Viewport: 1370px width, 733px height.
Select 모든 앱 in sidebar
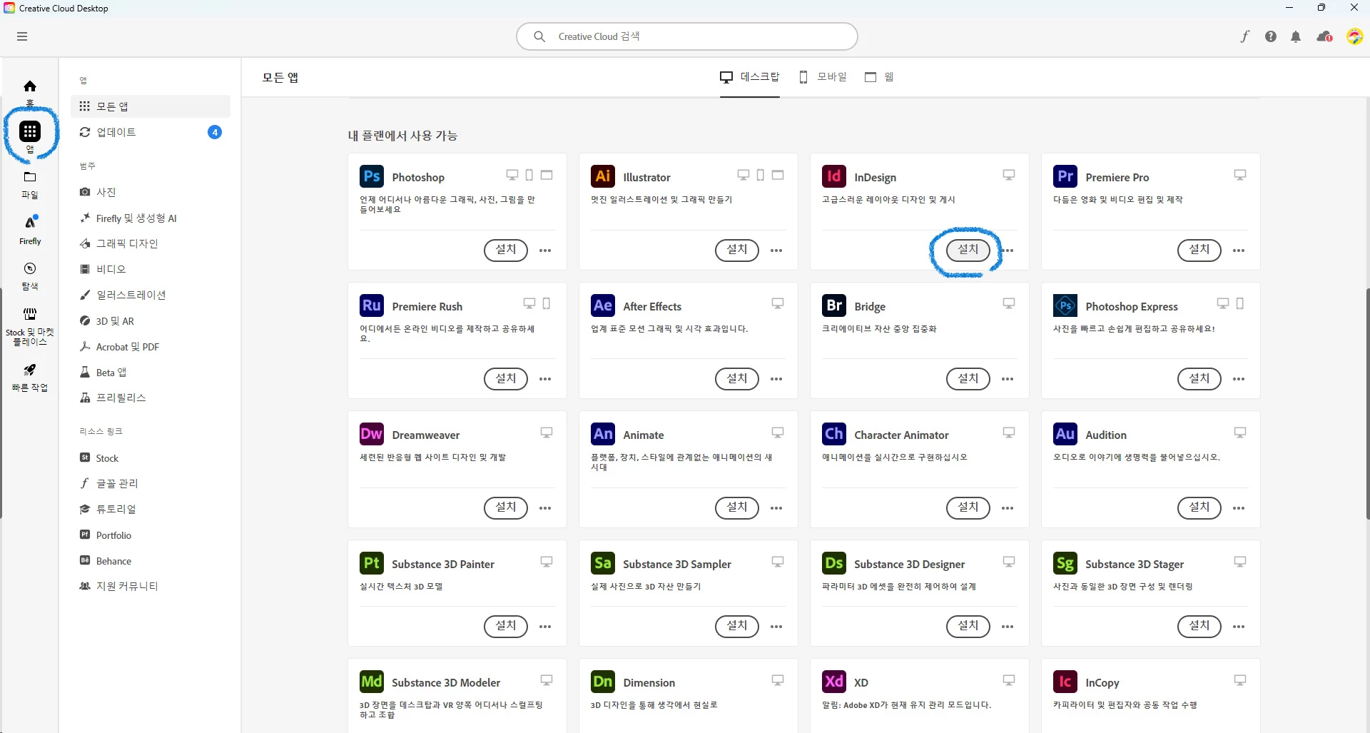151,106
